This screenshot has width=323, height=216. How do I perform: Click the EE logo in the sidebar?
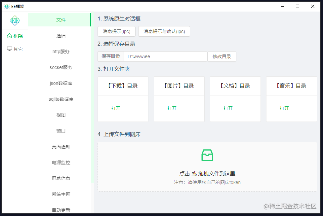point(15,20)
